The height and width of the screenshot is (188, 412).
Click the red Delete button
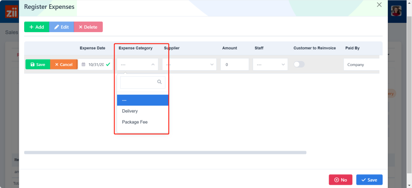pos(88,27)
